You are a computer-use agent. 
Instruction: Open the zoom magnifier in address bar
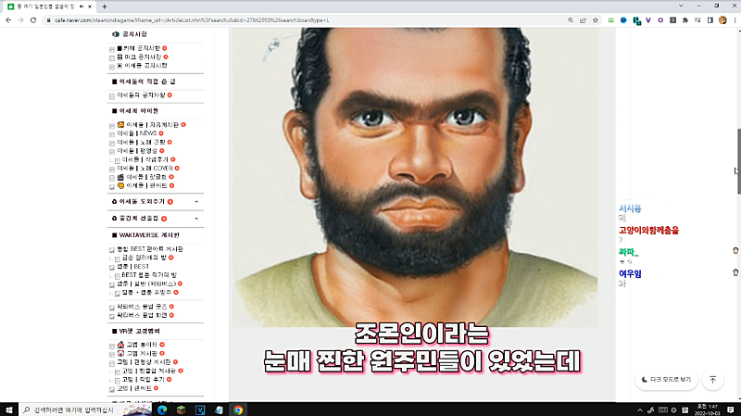point(571,20)
